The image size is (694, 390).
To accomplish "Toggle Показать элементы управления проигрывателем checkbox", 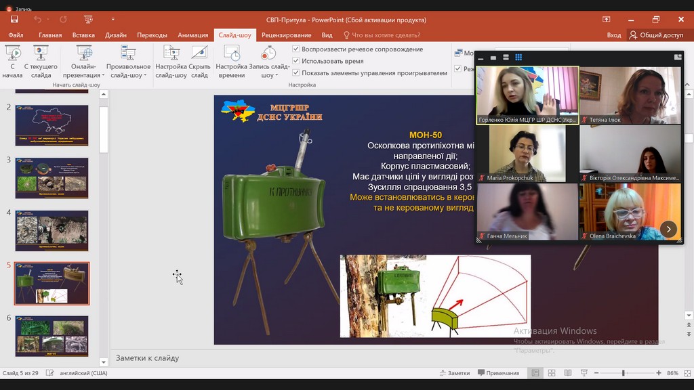I will [x=296, y=72].
